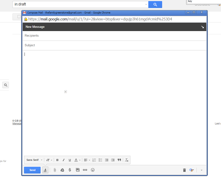Open the more options arrow menu

[202, 170]
